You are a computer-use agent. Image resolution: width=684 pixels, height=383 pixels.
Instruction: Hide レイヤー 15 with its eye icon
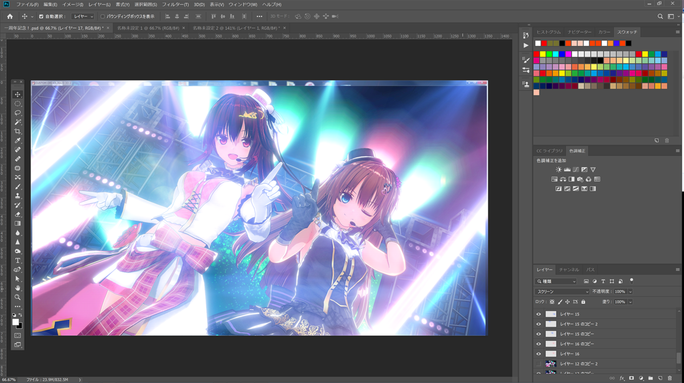539,314
